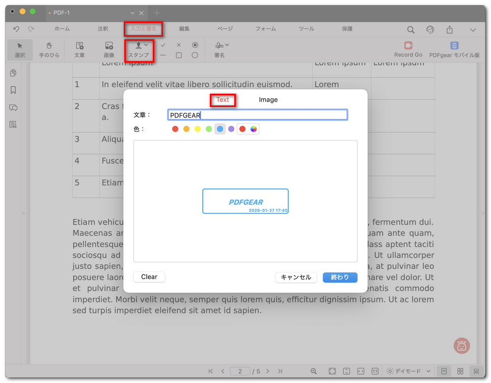Expand the 署名 dropdown arrow

(x=227, y=45)
